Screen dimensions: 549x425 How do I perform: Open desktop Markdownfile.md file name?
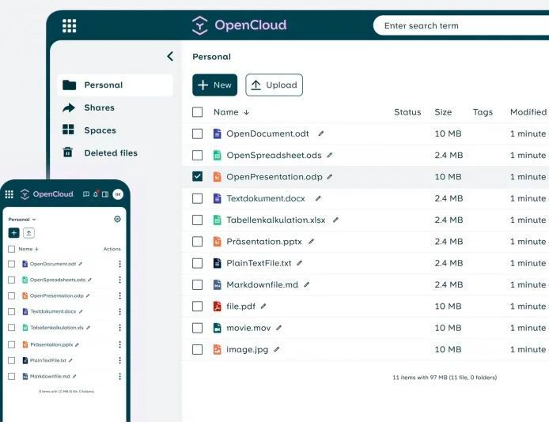263,284
